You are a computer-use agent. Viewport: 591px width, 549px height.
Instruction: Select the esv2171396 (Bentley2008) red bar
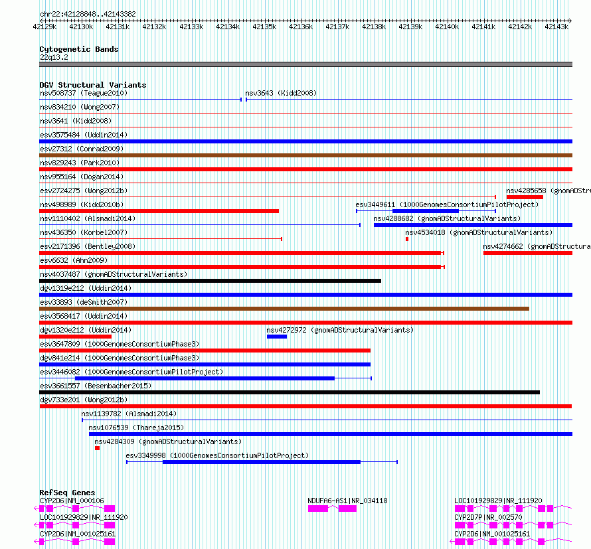click(x=240, y=253)
